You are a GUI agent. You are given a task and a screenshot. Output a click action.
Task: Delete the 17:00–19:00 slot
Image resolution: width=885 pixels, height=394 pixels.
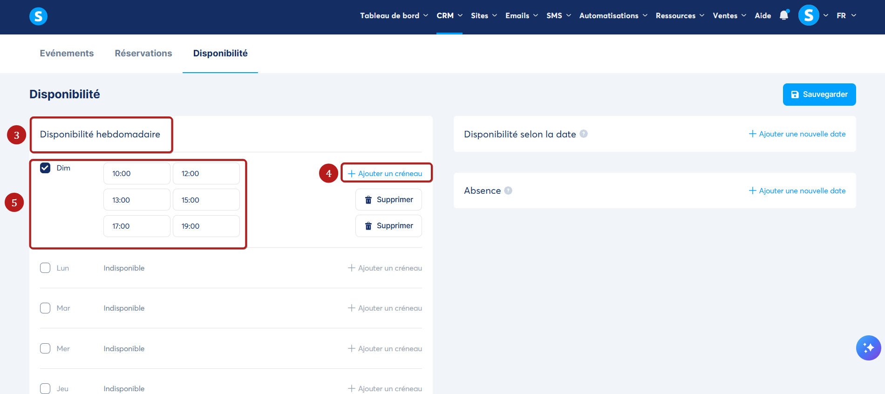coord(388,226)
